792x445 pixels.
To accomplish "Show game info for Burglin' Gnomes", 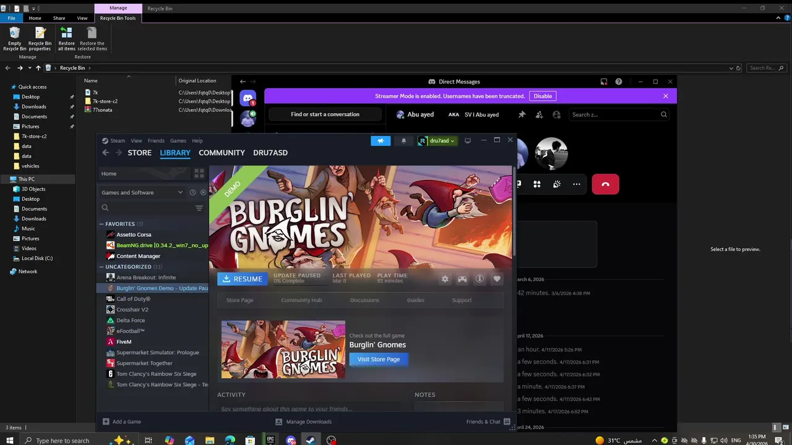I will tap(480, 279).
